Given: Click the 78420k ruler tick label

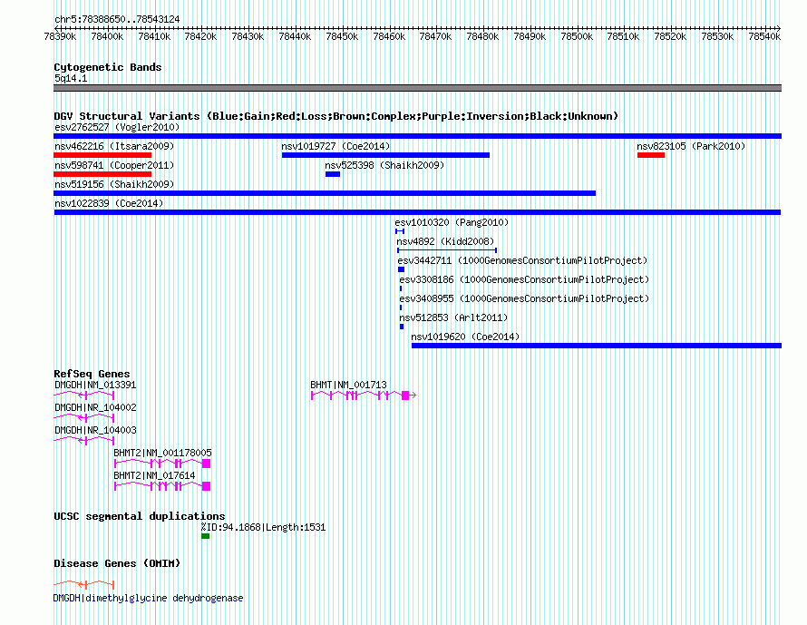Looking at the screenshot, I should [200, 36].
